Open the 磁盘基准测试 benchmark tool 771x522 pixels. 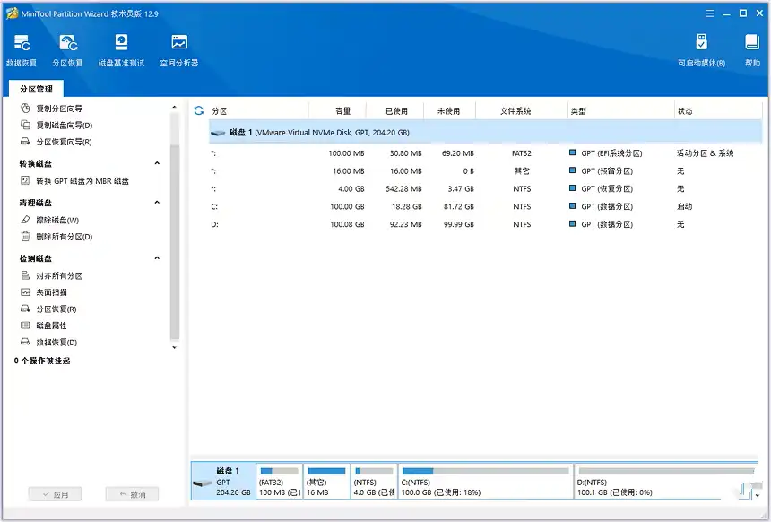pyautogui.click(x=121, y=49)
